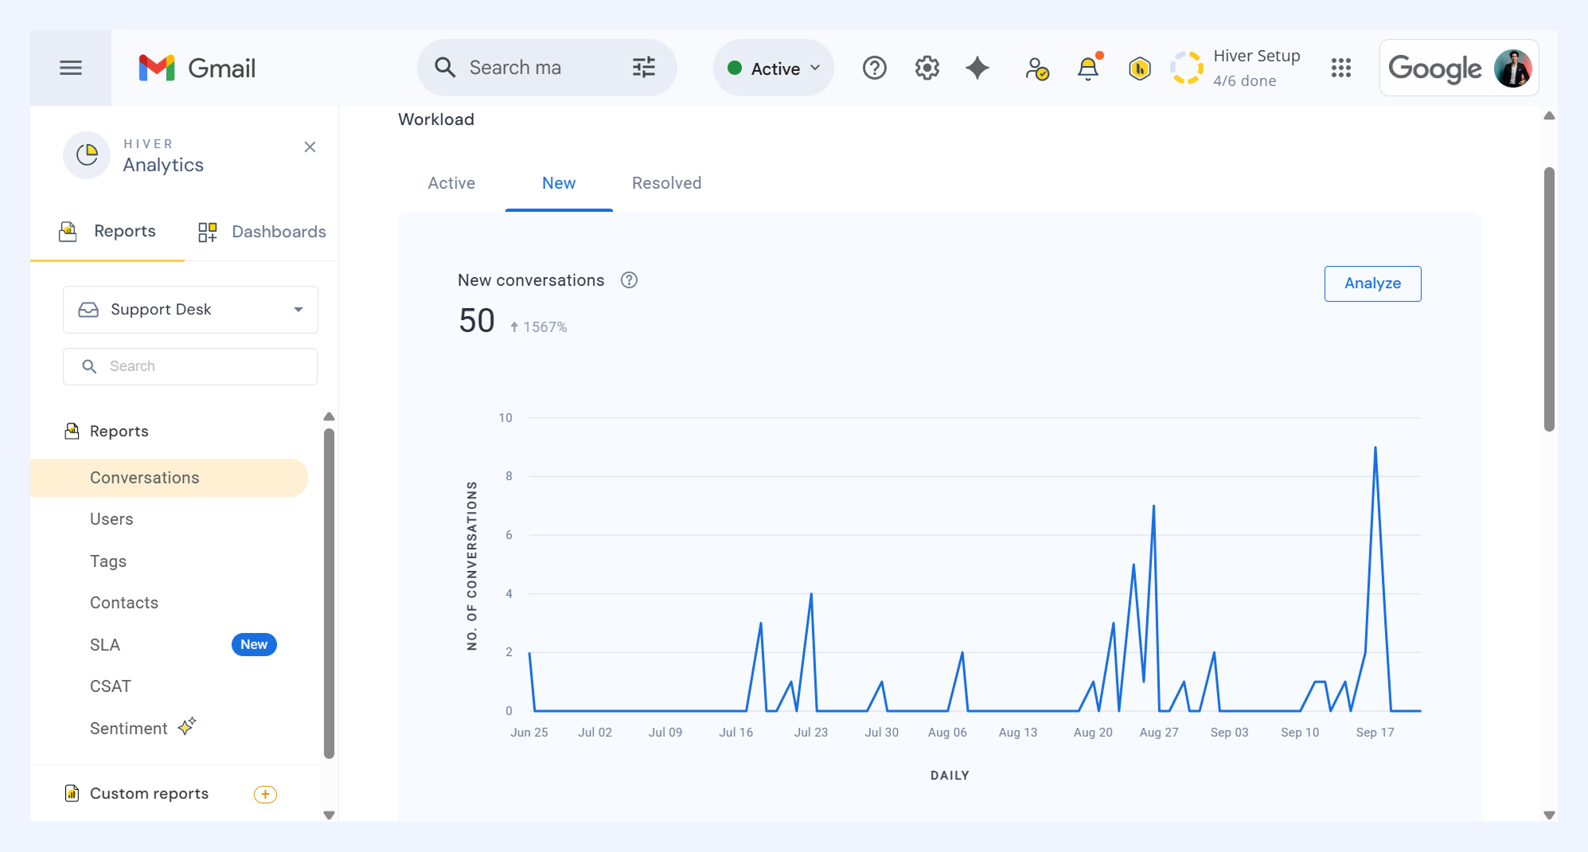Click the Hiver hexagon logo icon
The width and height of the screenshot is (1588, 852).
(1140, 69)
